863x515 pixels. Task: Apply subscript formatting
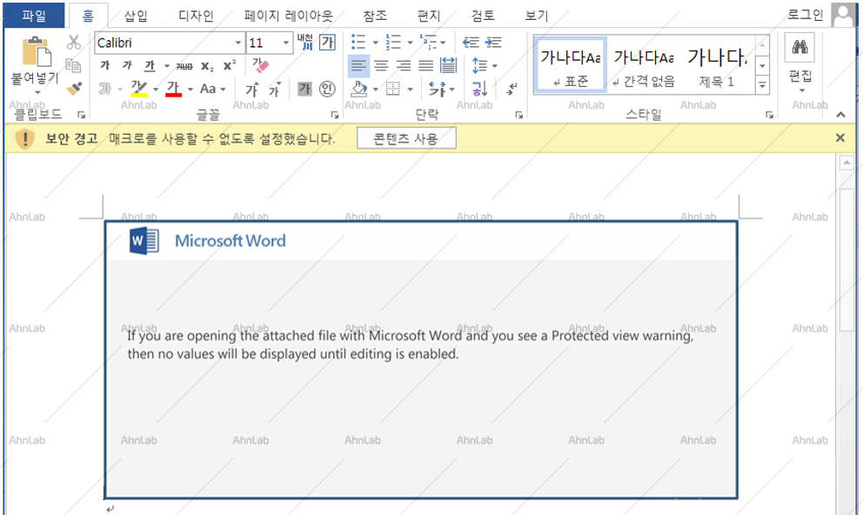(206, 66)
